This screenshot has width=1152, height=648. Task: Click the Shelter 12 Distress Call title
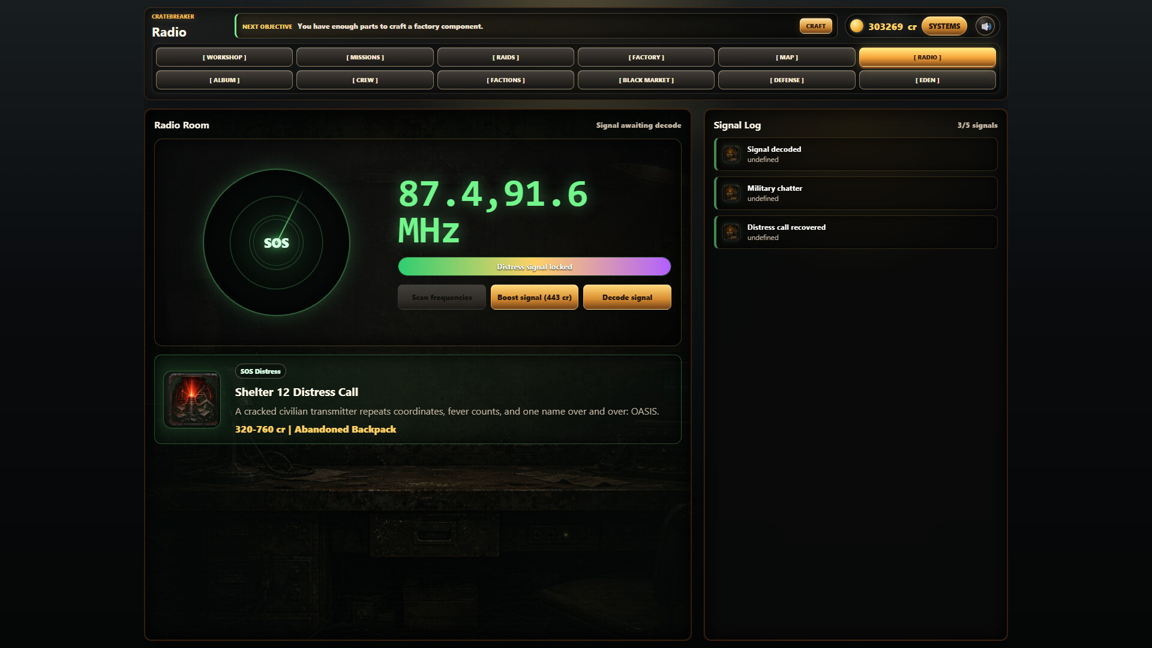(296, 392)
